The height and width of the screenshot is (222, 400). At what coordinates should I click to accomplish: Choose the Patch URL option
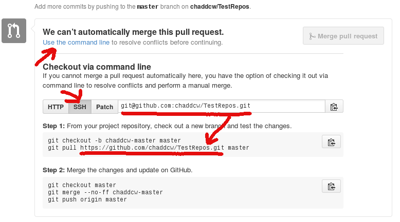pos(104,107)
